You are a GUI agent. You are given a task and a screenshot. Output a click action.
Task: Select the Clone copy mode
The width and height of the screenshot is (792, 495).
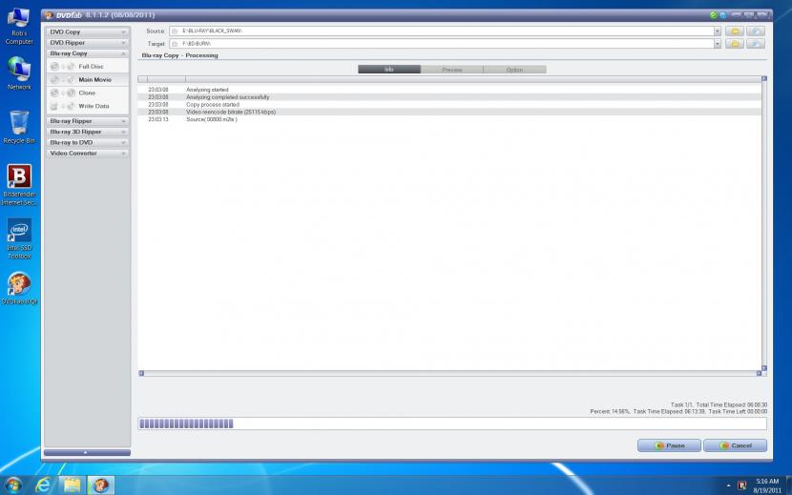coord(88,93)
